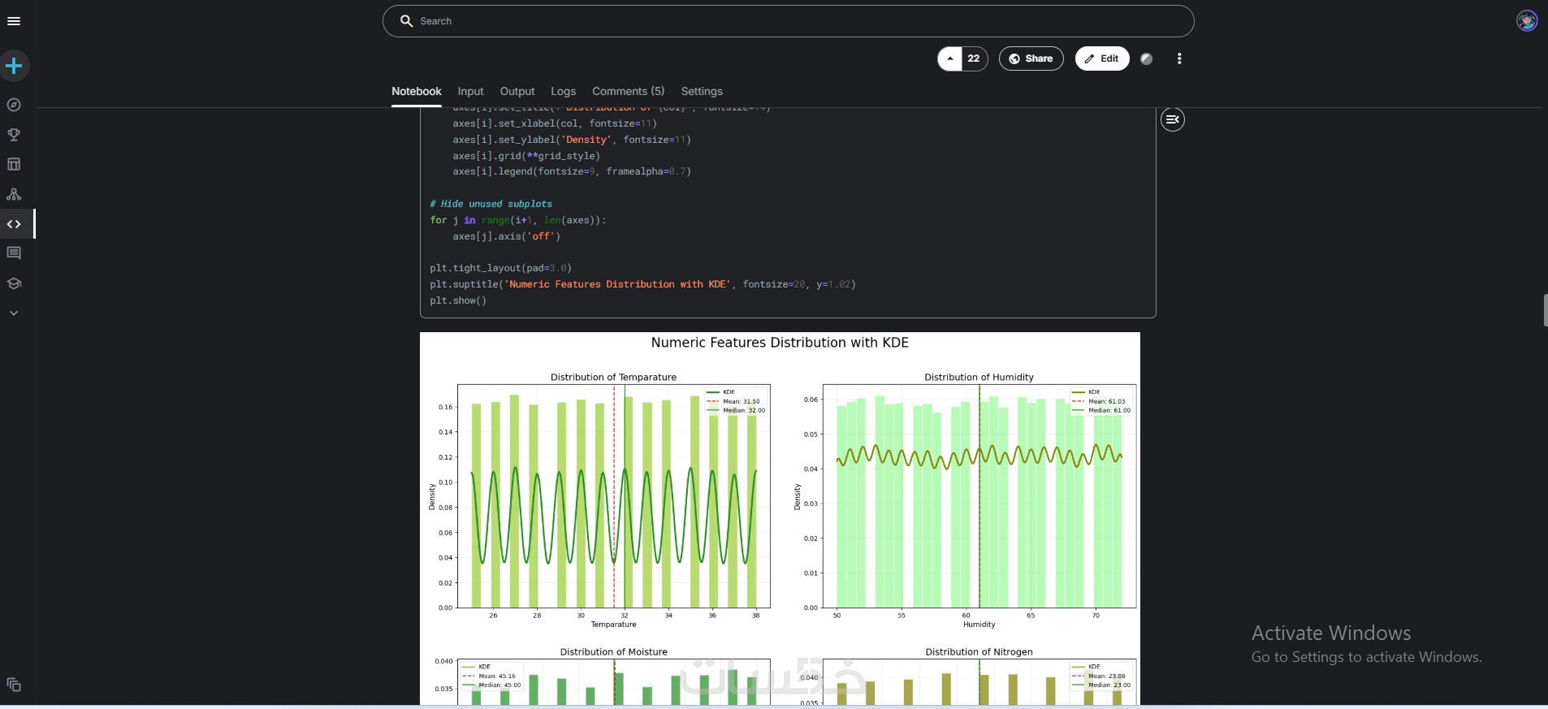Click into the Search field
Screen dimensions: 1548x709
(788, 21)
